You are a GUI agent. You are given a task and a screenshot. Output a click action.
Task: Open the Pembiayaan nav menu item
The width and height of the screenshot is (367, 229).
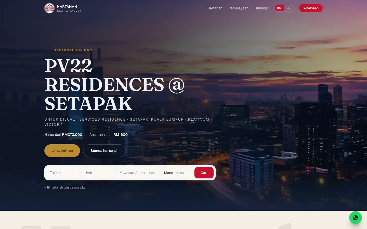click(x=238, y=8)
